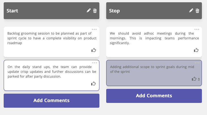
Task: Add Comments to the Start column
Action: tap(52, 101)
